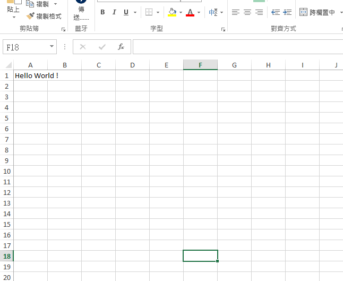This screenshot has height=281, width=343.
Task: Click the cancel X in formula bar
Action: (x=83, y=47)
